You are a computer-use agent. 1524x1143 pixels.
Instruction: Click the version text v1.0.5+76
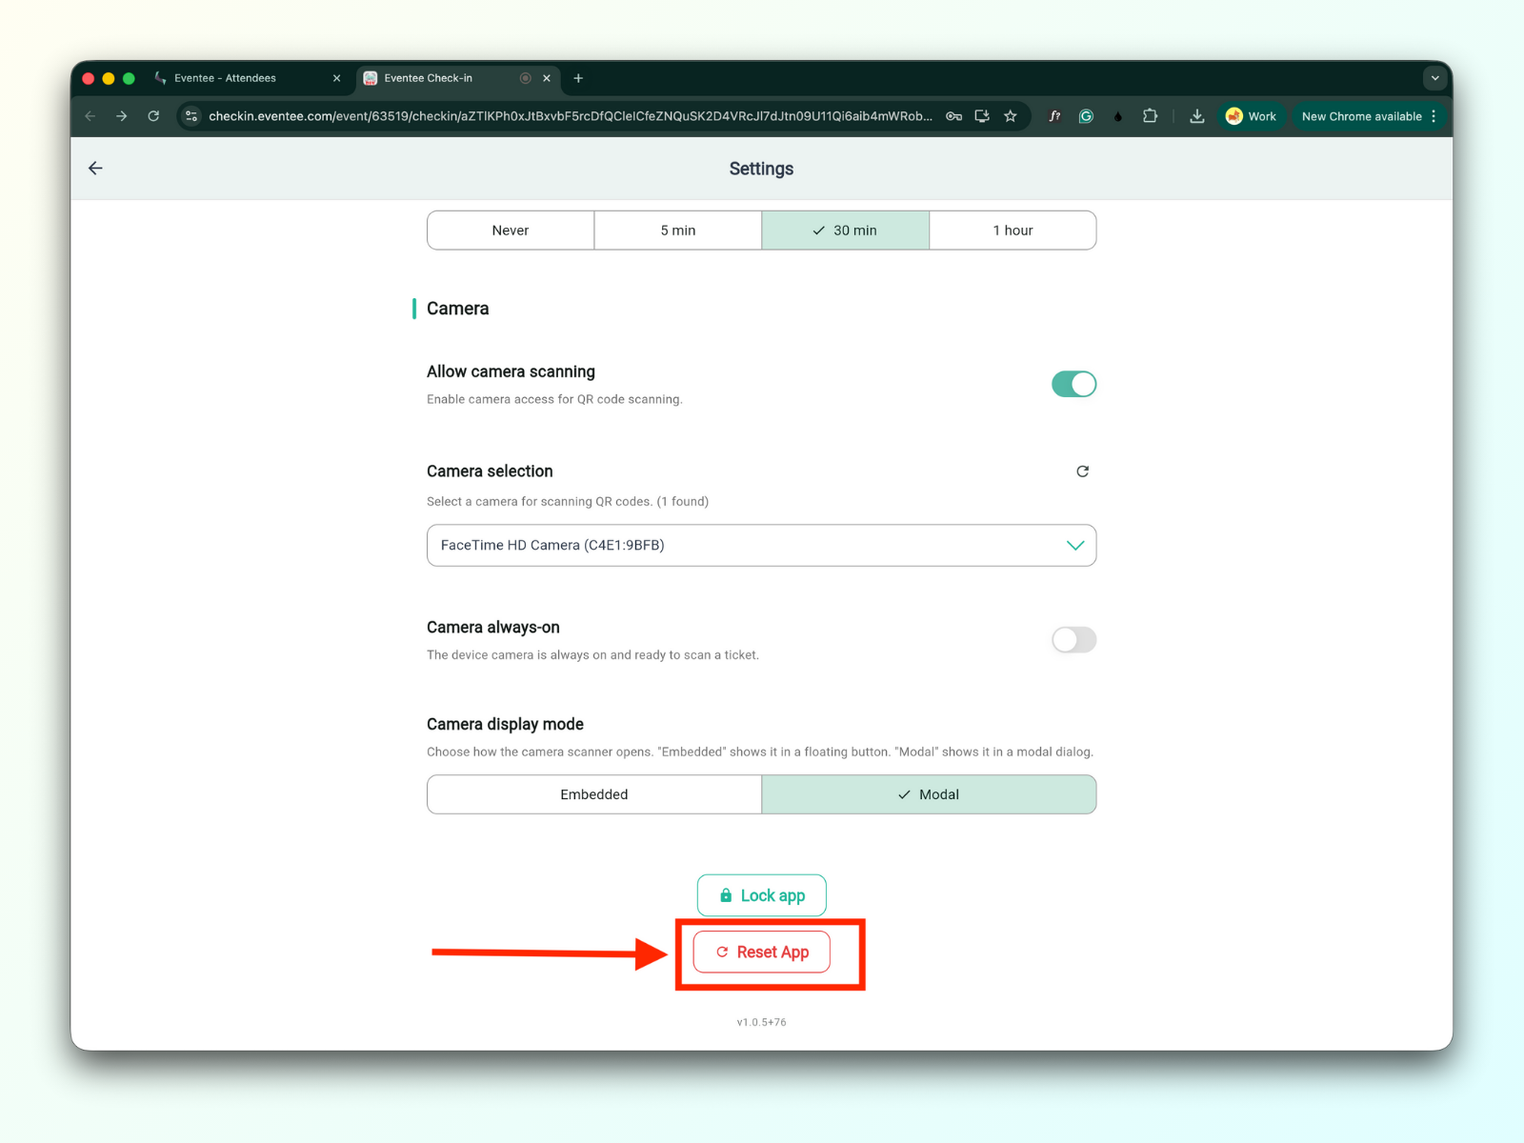761,1022
